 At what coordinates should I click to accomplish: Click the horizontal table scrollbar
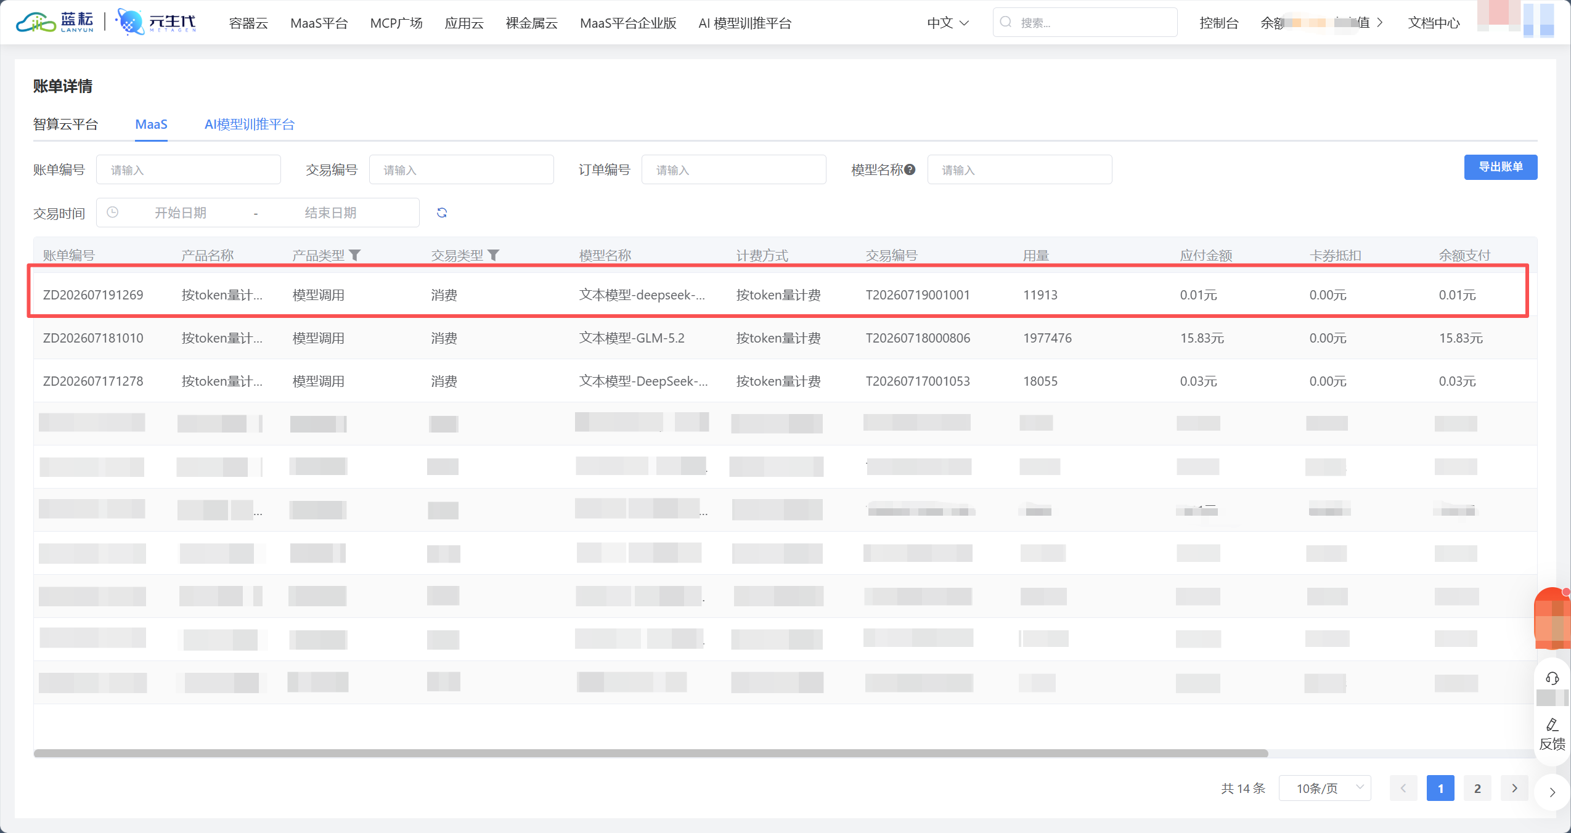tap(651, 753)
